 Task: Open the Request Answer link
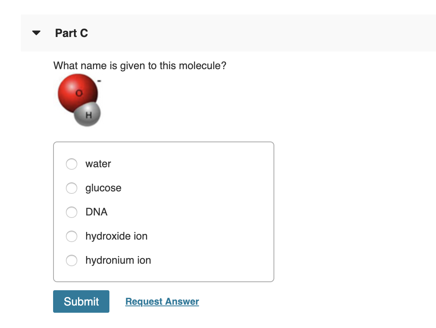coord(162,301)
